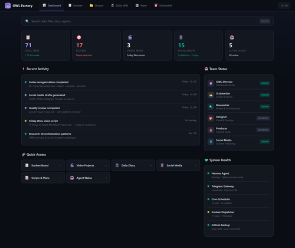This screenshot has width=295, height=248.
Task: Click the blocked sign icon on Blocked card
Action: [x=79, y=37]
